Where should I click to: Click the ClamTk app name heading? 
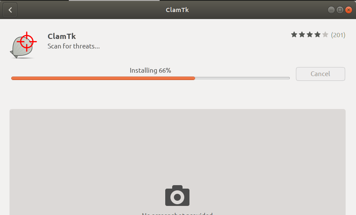(x=61, y=36)
